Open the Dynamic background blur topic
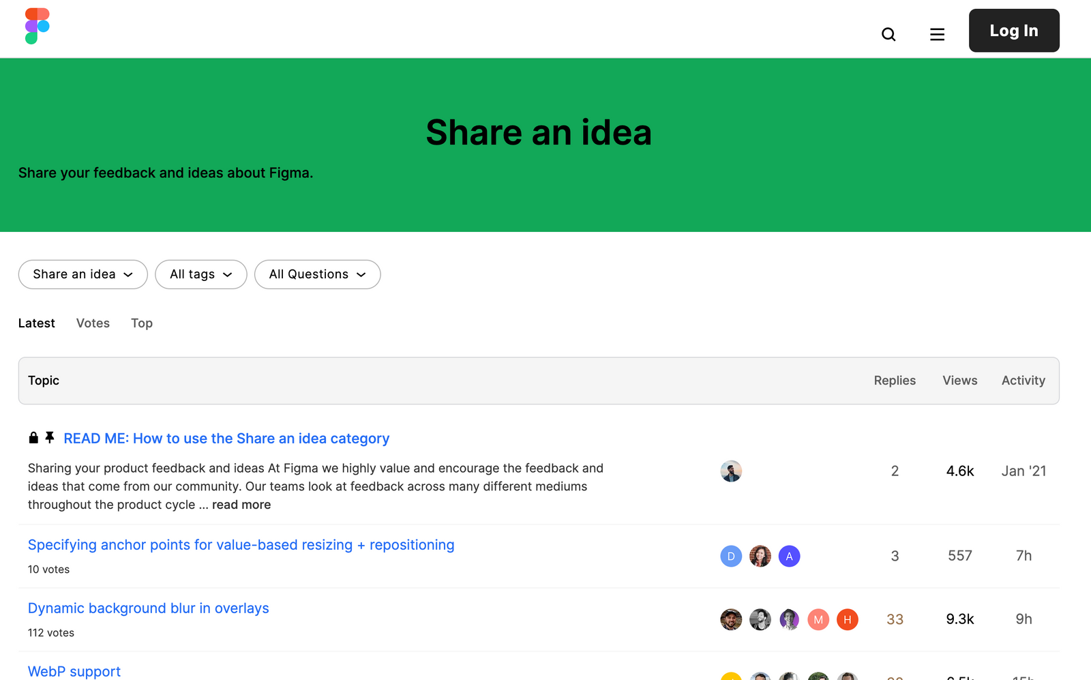 [x=148, y=608]
